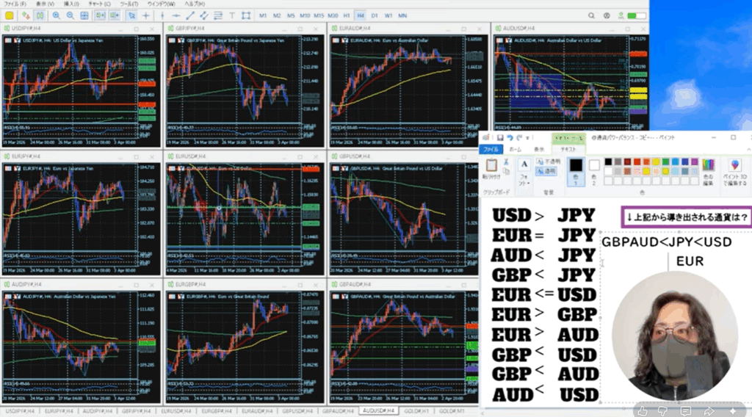Toggle the H4 timeframe button

[360, 15]
